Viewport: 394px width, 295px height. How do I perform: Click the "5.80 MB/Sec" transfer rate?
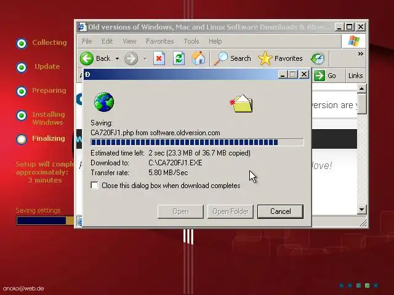click(168, 173)
